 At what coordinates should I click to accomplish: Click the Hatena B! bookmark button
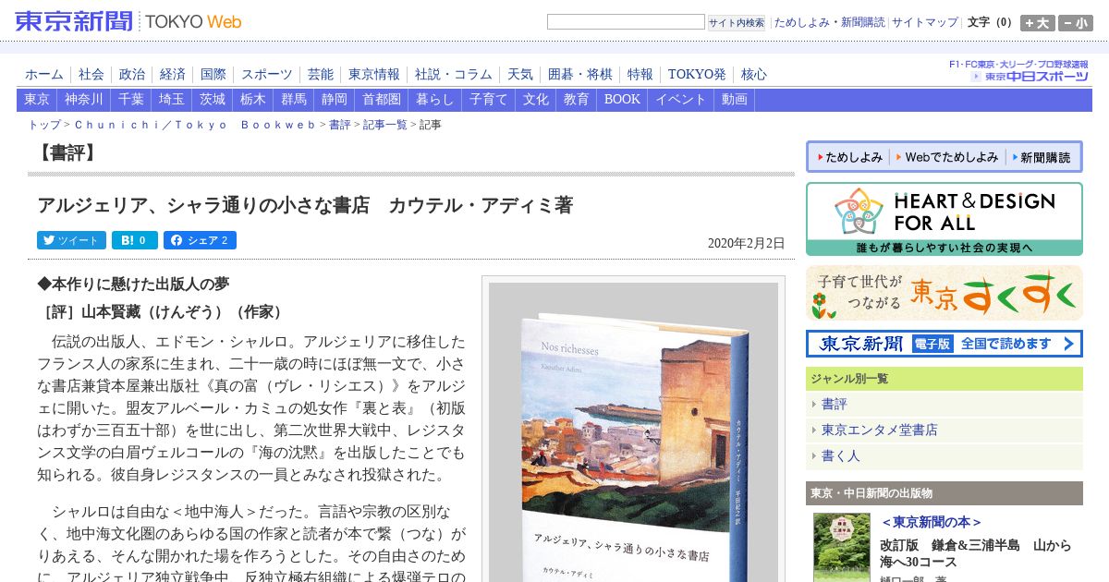[135, 240]
